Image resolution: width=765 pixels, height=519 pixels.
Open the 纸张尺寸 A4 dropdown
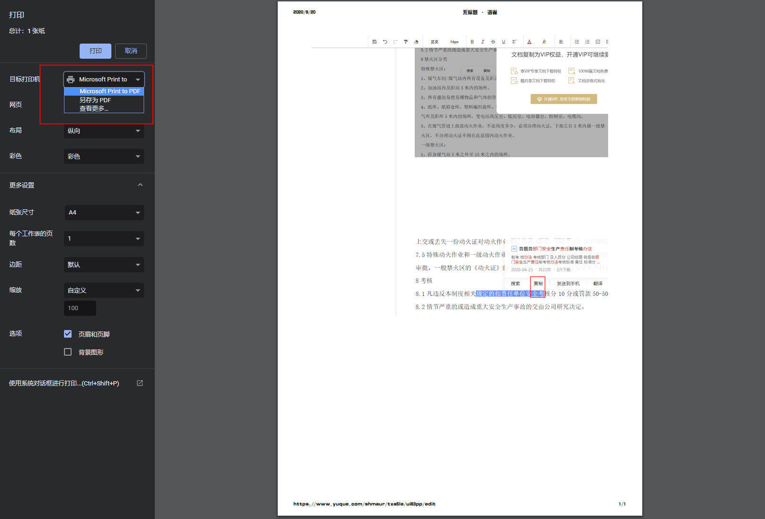(104, 213)
